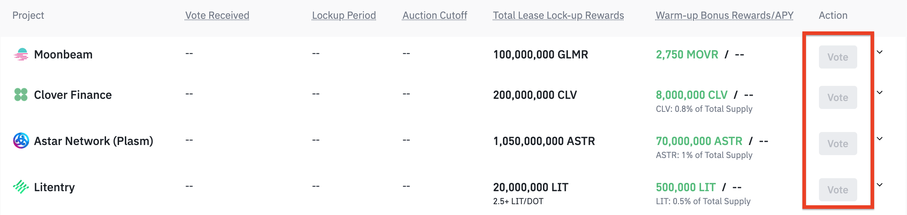This screenshot has width=907, height=215.
Task: Click the Litentry project logo icon
Action: (21, 187)
